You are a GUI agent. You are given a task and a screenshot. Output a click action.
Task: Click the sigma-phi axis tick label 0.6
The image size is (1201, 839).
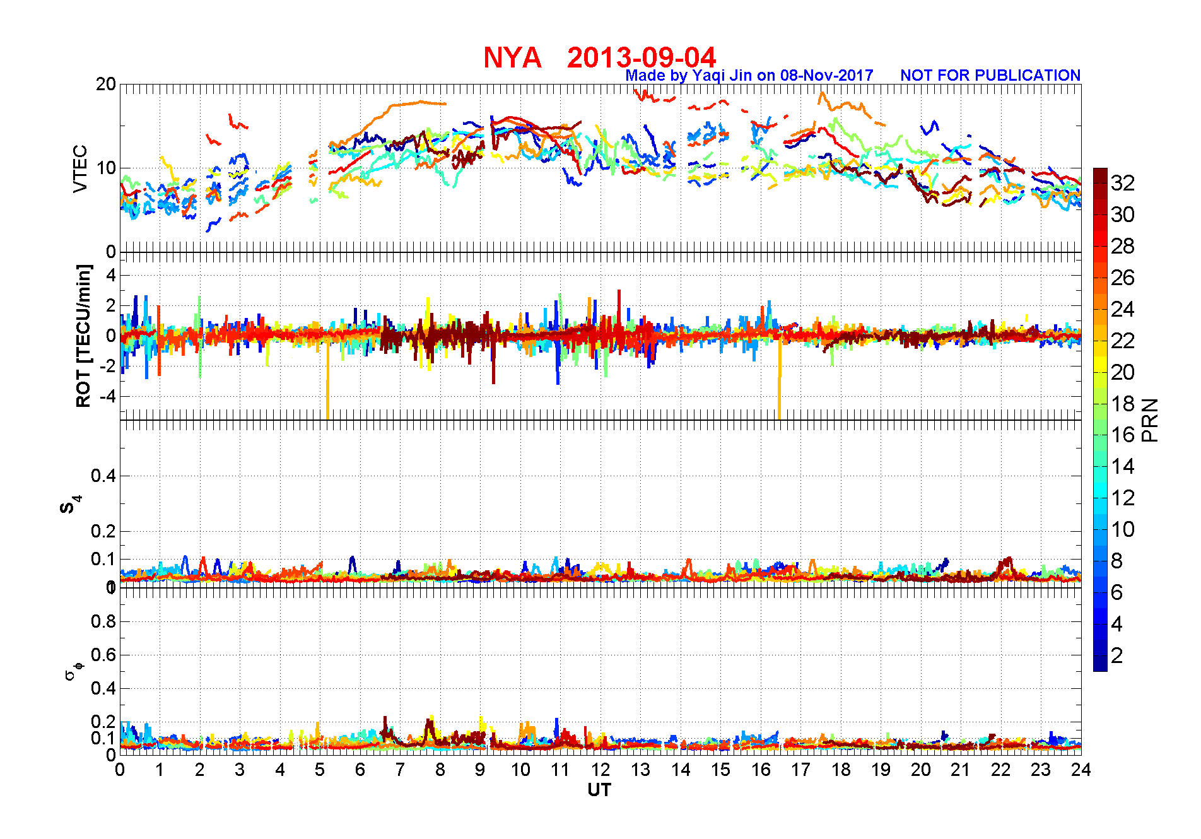[x=103, y=655]
